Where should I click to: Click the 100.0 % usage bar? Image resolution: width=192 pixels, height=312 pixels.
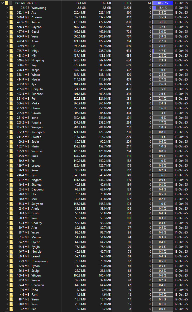coord(163,3)
